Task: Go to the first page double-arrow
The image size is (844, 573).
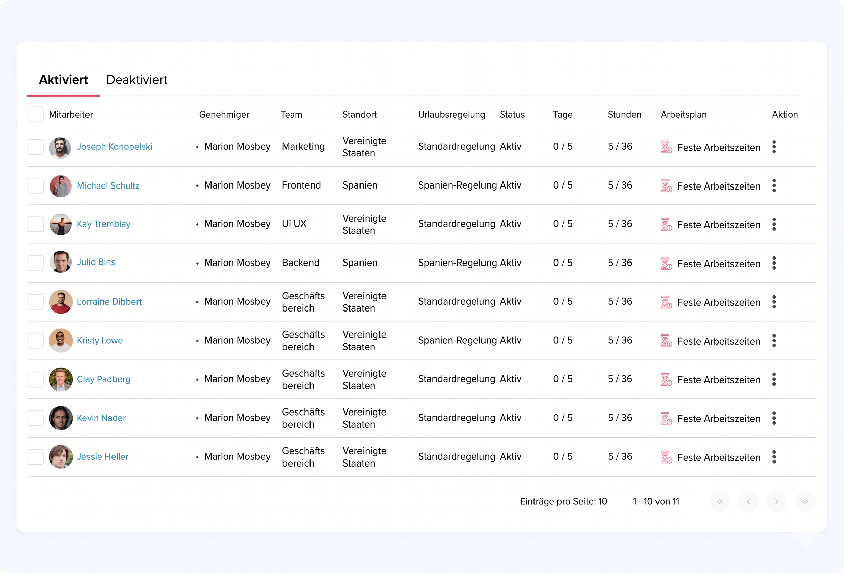Action: pos(719,501)
